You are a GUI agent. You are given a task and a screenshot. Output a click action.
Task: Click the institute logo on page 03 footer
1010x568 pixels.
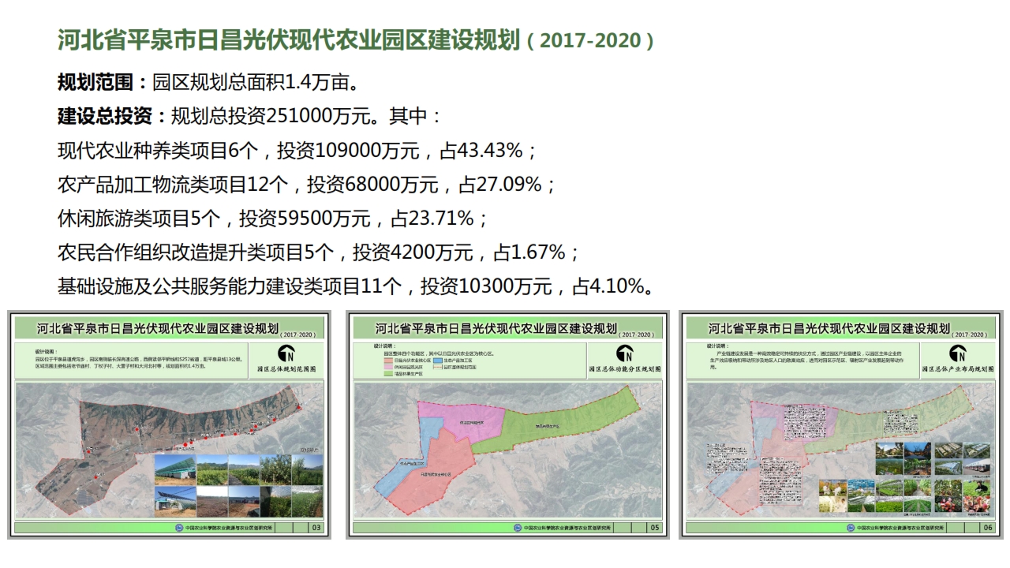178,528
